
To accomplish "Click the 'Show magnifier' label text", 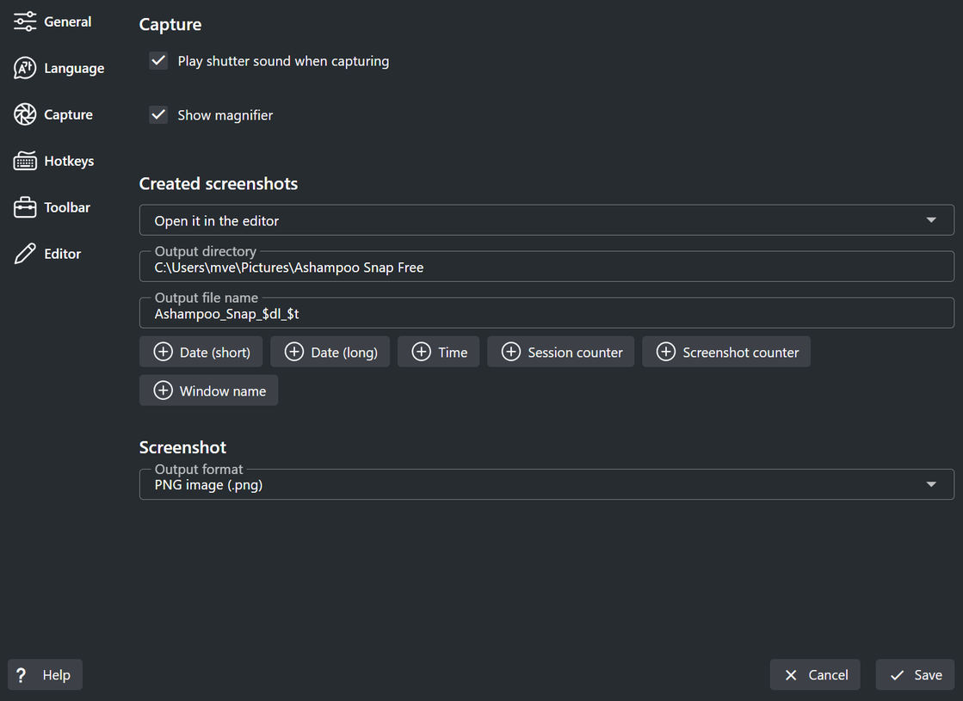I will click(x=225, y=114).
